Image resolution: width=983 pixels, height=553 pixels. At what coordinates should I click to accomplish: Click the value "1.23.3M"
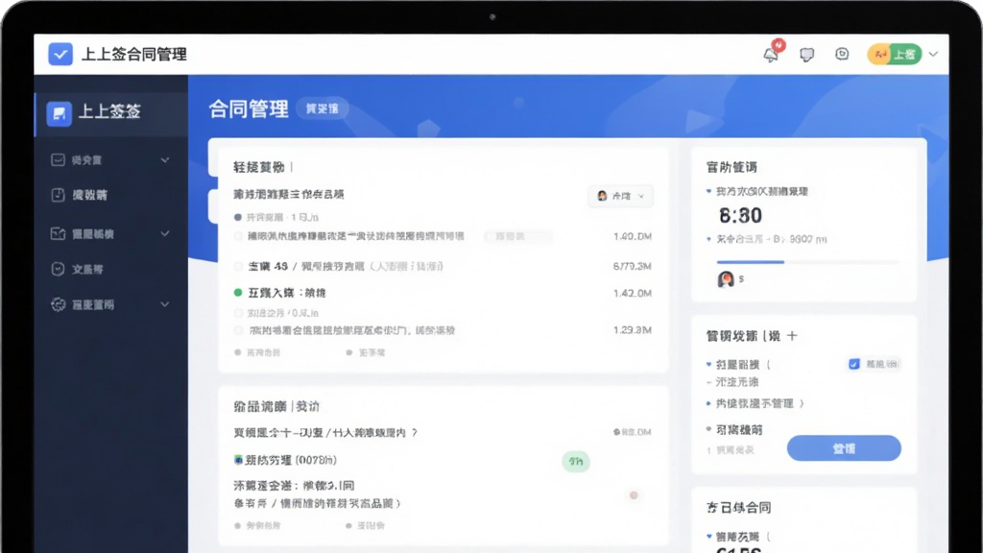pyautogui.click(x=632, y=330)
